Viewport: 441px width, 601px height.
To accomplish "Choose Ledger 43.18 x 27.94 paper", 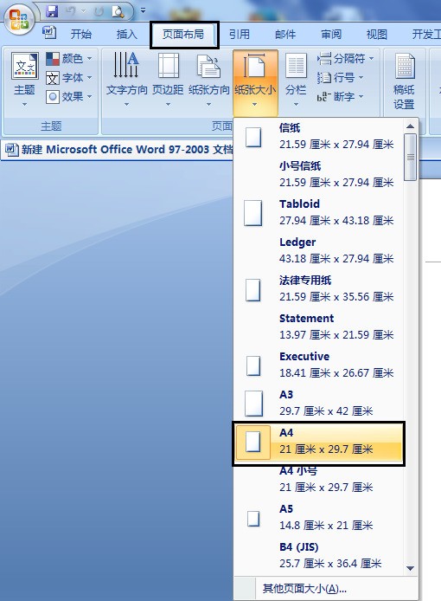I will [318, 250].
